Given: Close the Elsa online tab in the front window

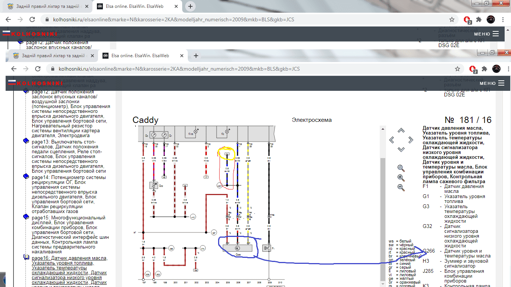Looking at the screenshot, I should coord(181,56).
